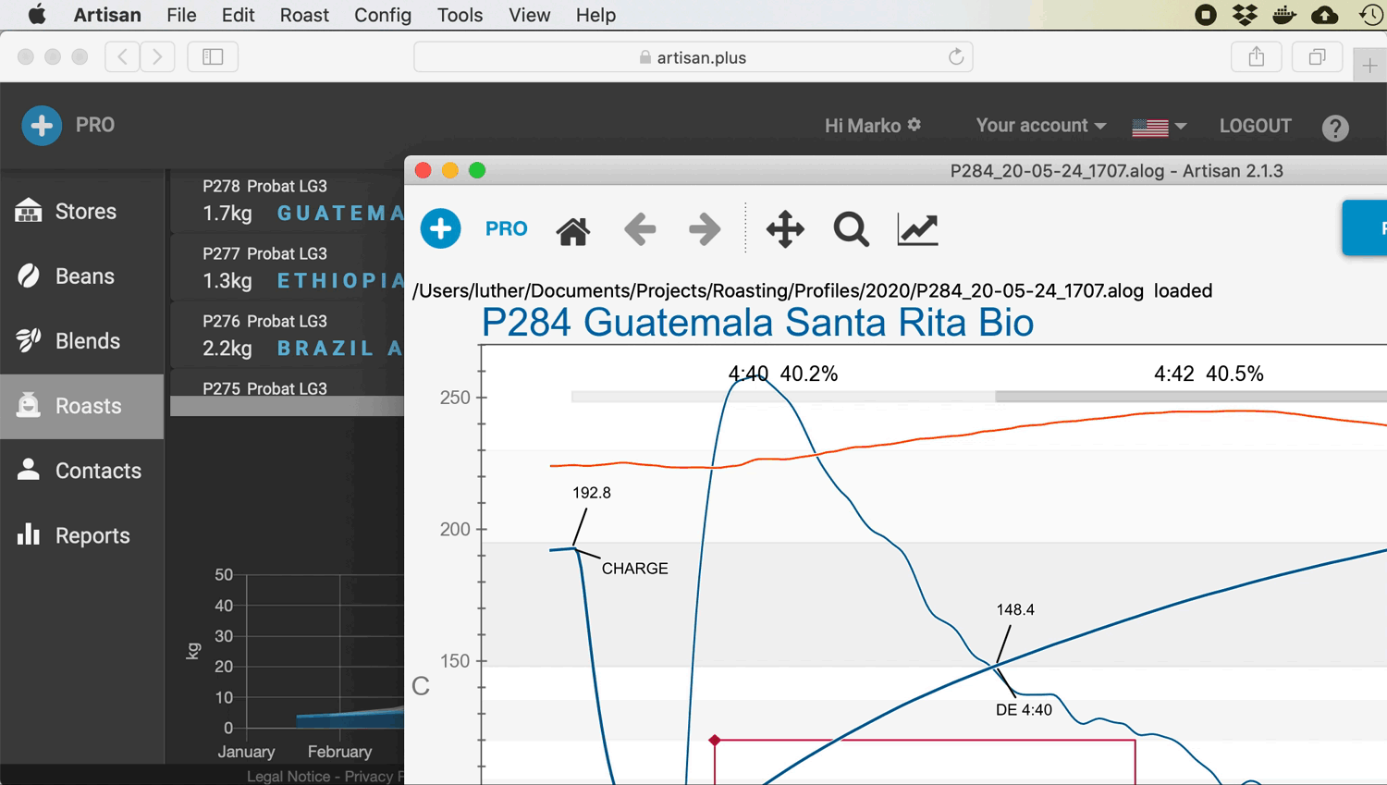Click the red diamond event marker
Viewport: 1387px width, 785px height.
click(x=714, y=741)
